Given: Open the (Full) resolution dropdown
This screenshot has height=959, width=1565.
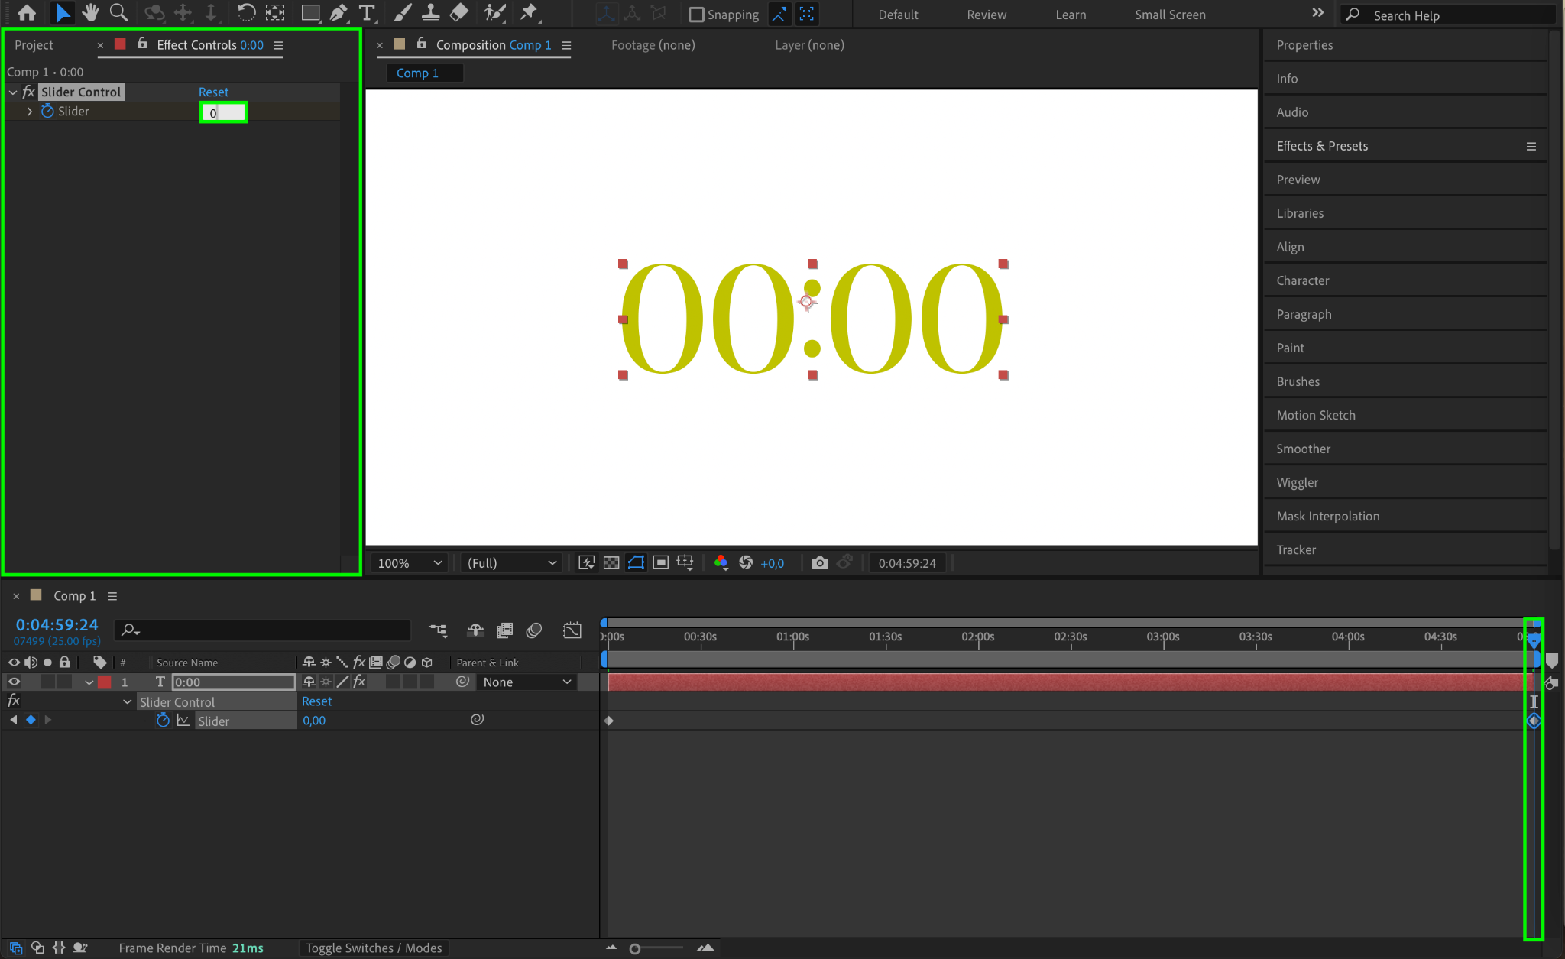Looking at the screenshot, I should coord(511,563).
